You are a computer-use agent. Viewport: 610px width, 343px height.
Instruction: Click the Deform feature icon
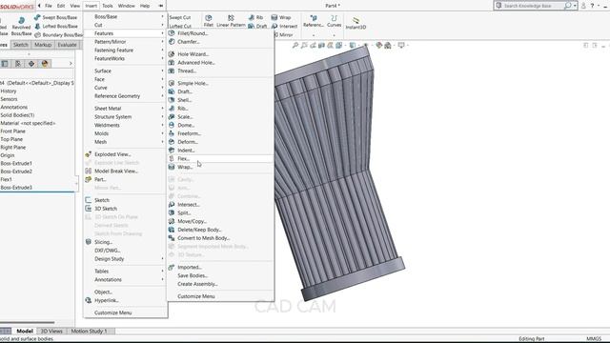[x=172, y=142]
